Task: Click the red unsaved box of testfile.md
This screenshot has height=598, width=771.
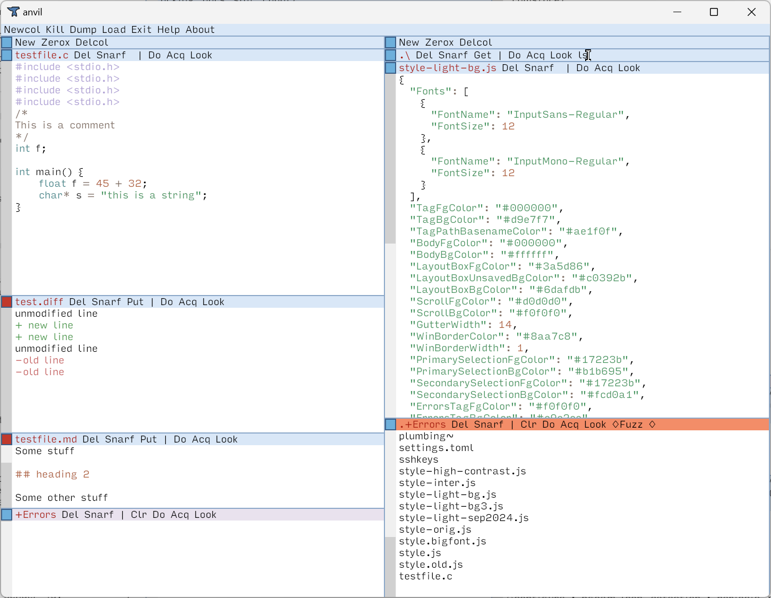Action: pos(6,439)
